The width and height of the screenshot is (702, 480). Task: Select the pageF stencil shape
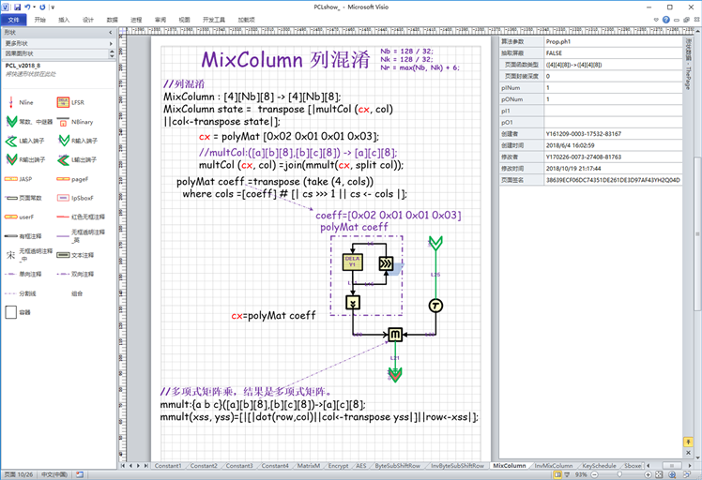pos(62,178)
